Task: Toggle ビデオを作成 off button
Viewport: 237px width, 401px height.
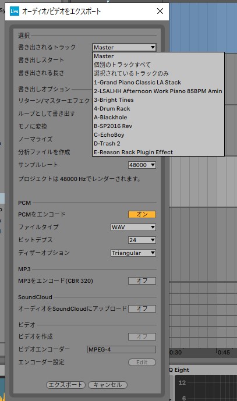Action: [142, 336]
